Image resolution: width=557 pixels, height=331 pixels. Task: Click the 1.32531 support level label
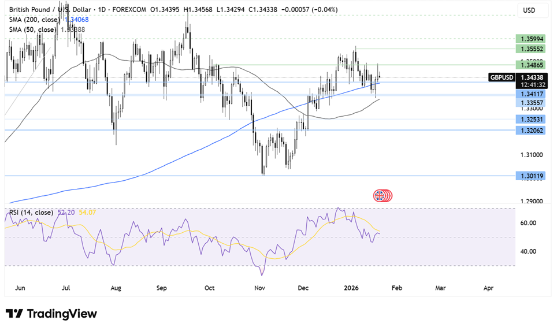pyautogui.click(x=531, y=120)
